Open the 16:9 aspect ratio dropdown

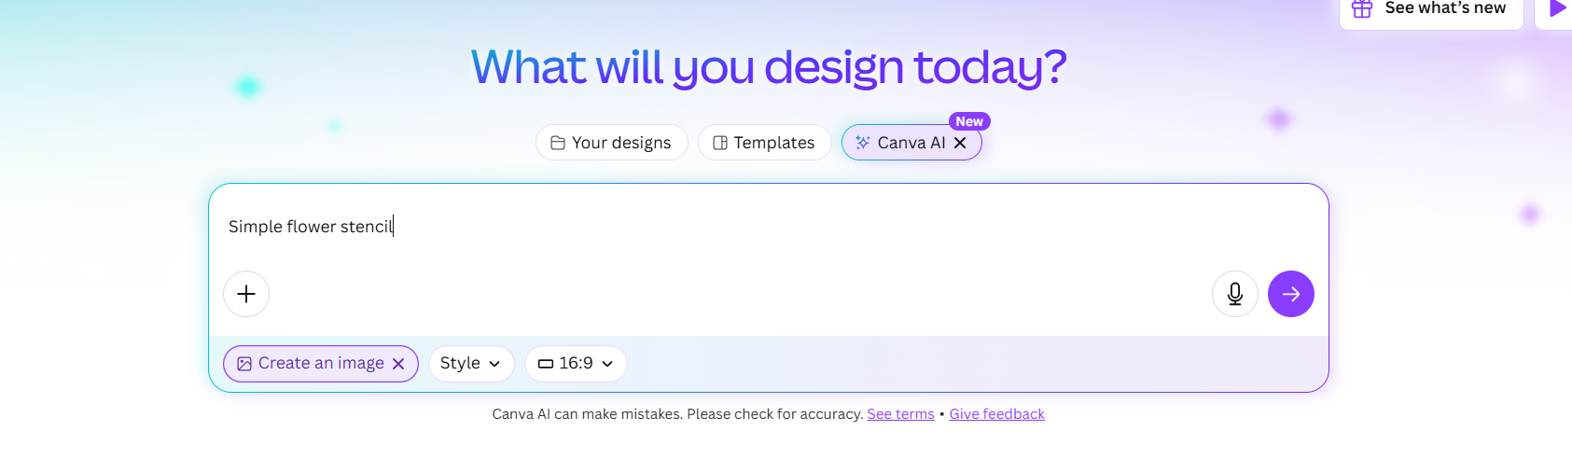tap(576, 364)
